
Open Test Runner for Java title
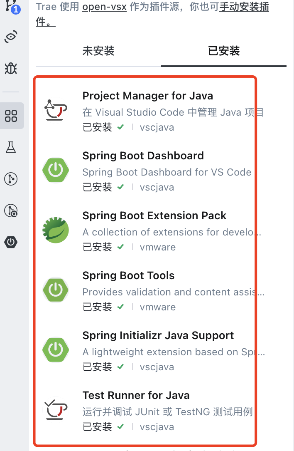136,395
